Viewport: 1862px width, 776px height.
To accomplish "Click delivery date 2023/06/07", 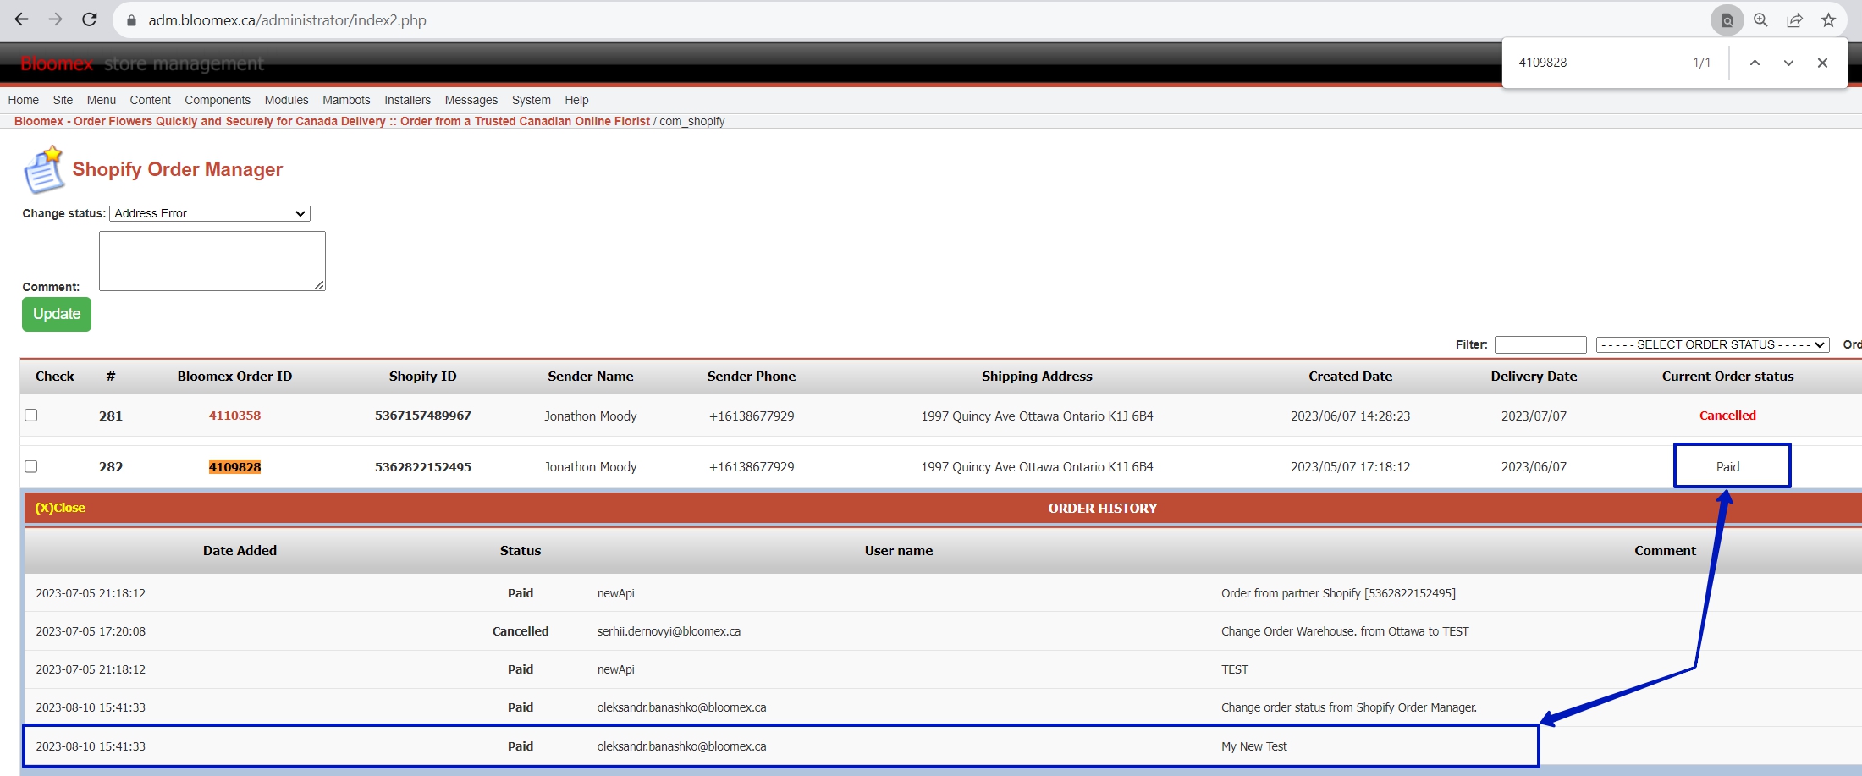I will (x=1534, y=467).
